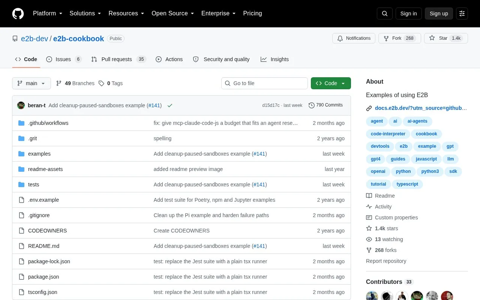Open the README.md file

(x=43, y=246)
